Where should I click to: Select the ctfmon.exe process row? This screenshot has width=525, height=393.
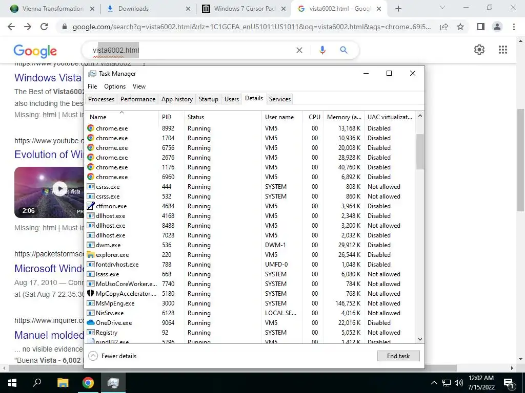point(250,206)
